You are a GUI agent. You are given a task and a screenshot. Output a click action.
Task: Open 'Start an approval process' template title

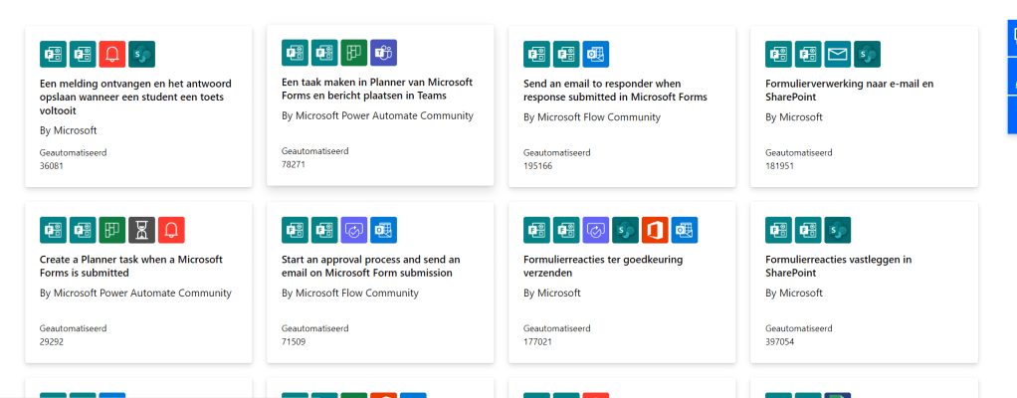click(370, 266)
